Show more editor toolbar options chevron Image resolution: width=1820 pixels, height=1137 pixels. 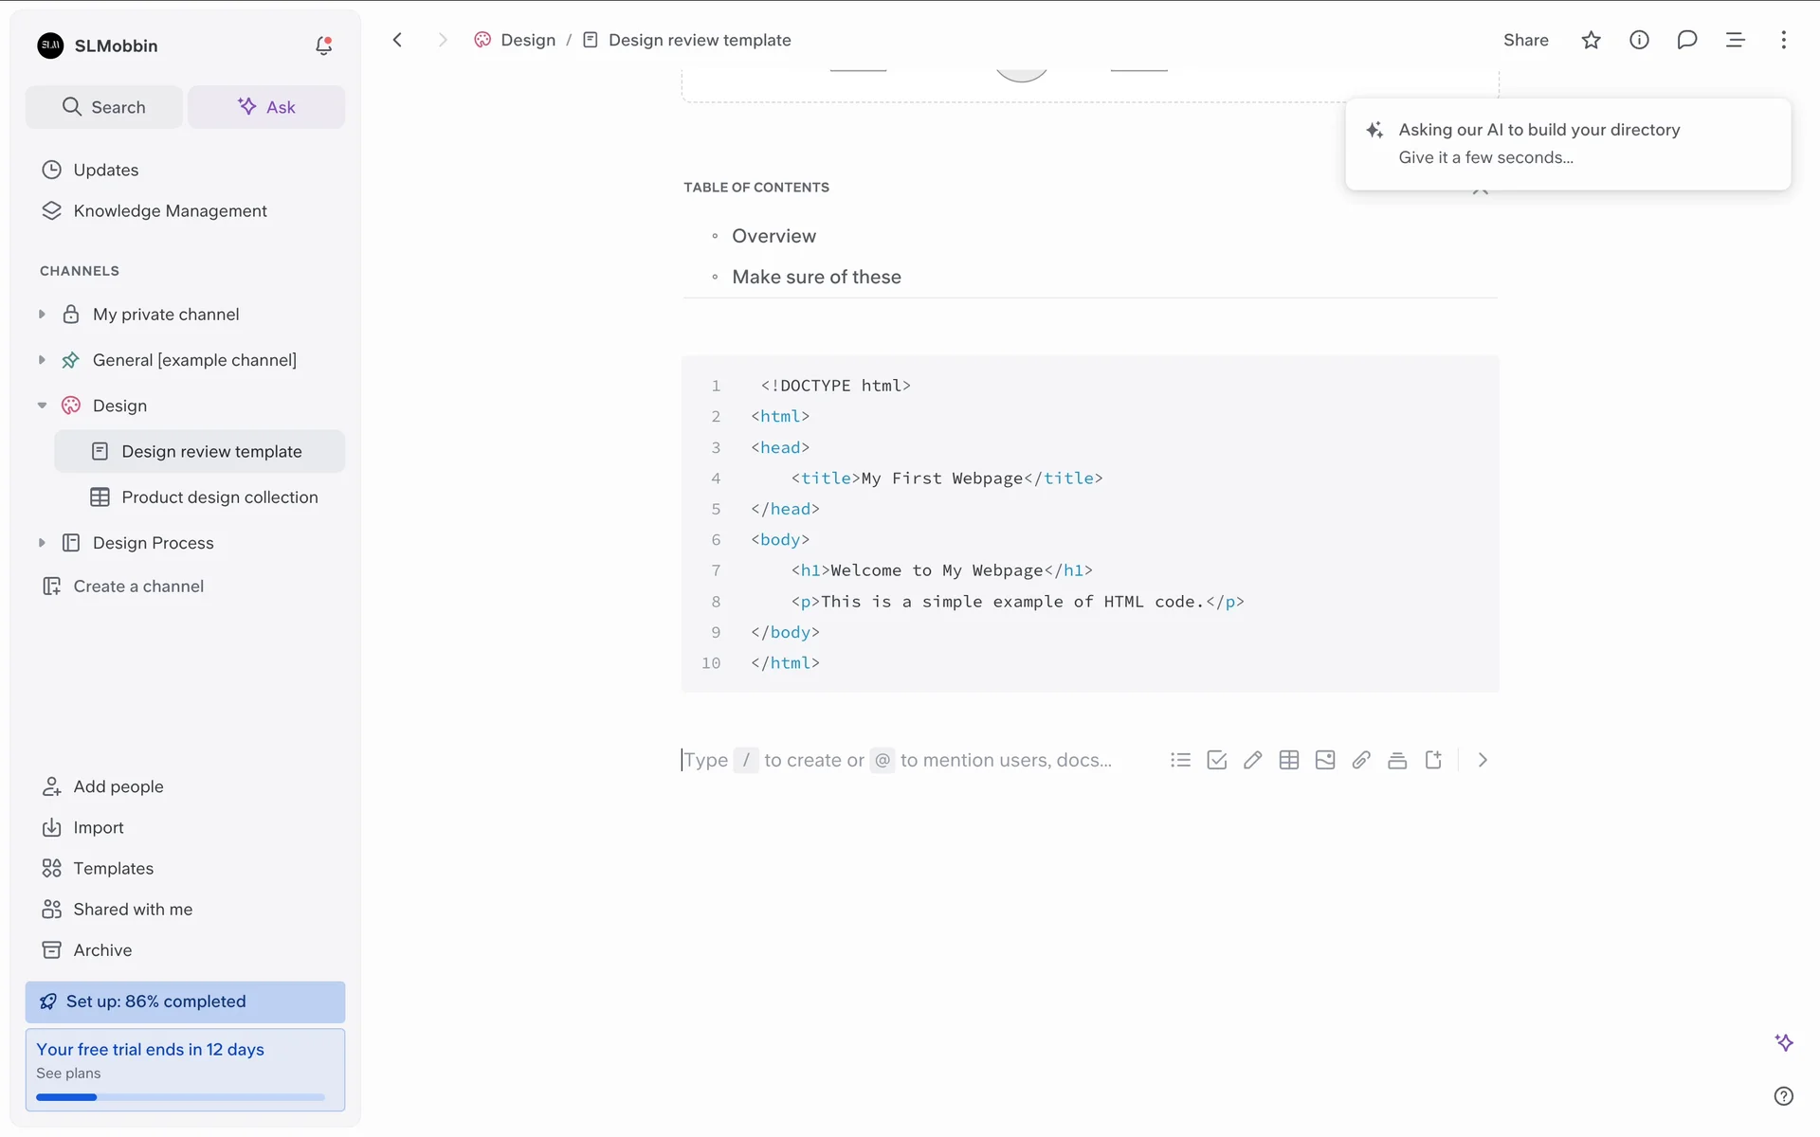point(1483,760)
